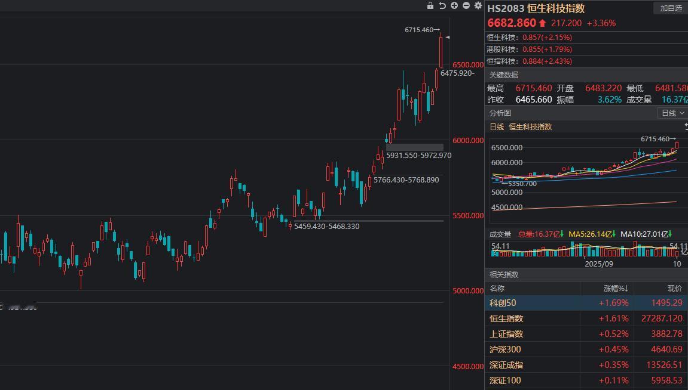This screenshot has height=390, width=688.
Task: Click the lock icon above the chart
Action: [x=430, y=5]
